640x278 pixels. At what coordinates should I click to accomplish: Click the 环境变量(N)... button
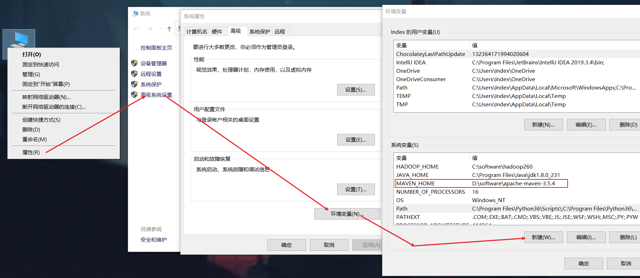(x=347, y=214)
